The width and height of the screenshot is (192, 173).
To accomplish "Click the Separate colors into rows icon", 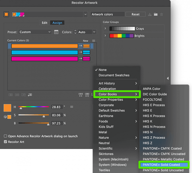I will click(17, 95).
